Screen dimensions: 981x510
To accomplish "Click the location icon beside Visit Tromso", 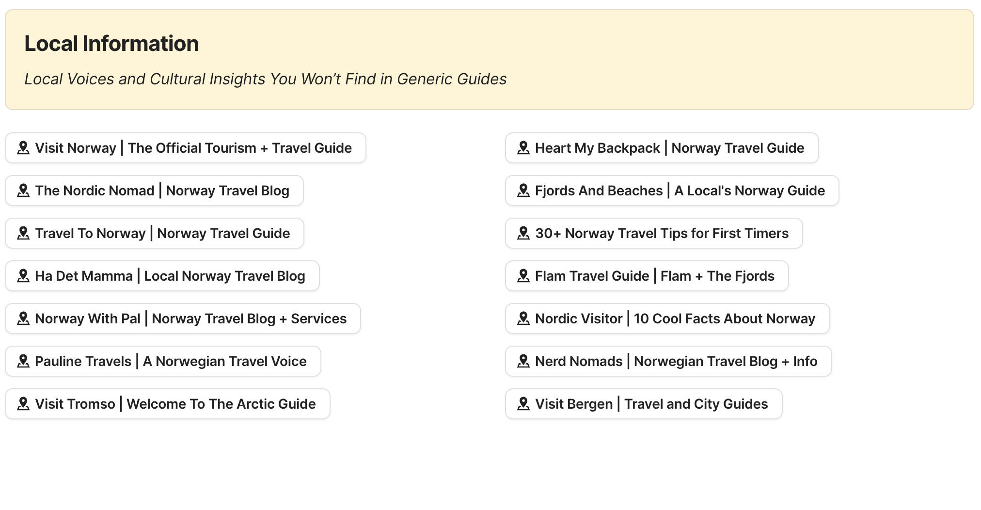I will click(23, 404).
